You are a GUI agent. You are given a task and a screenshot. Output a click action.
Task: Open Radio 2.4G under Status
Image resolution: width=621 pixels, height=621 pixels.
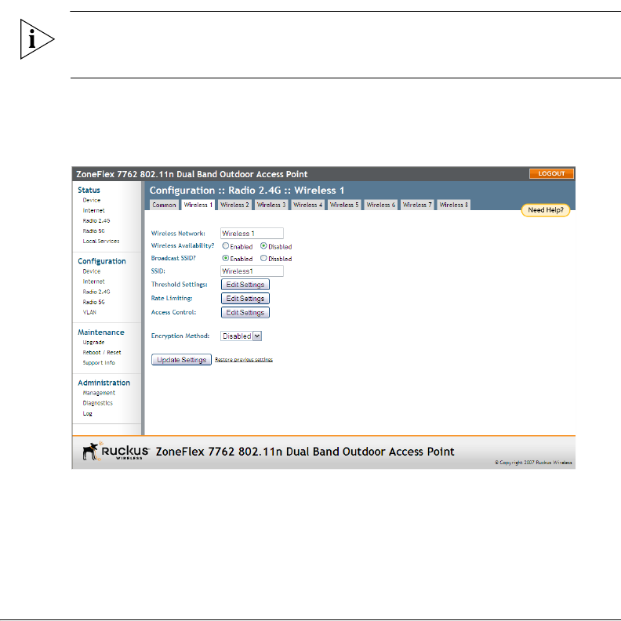point(96,220)
